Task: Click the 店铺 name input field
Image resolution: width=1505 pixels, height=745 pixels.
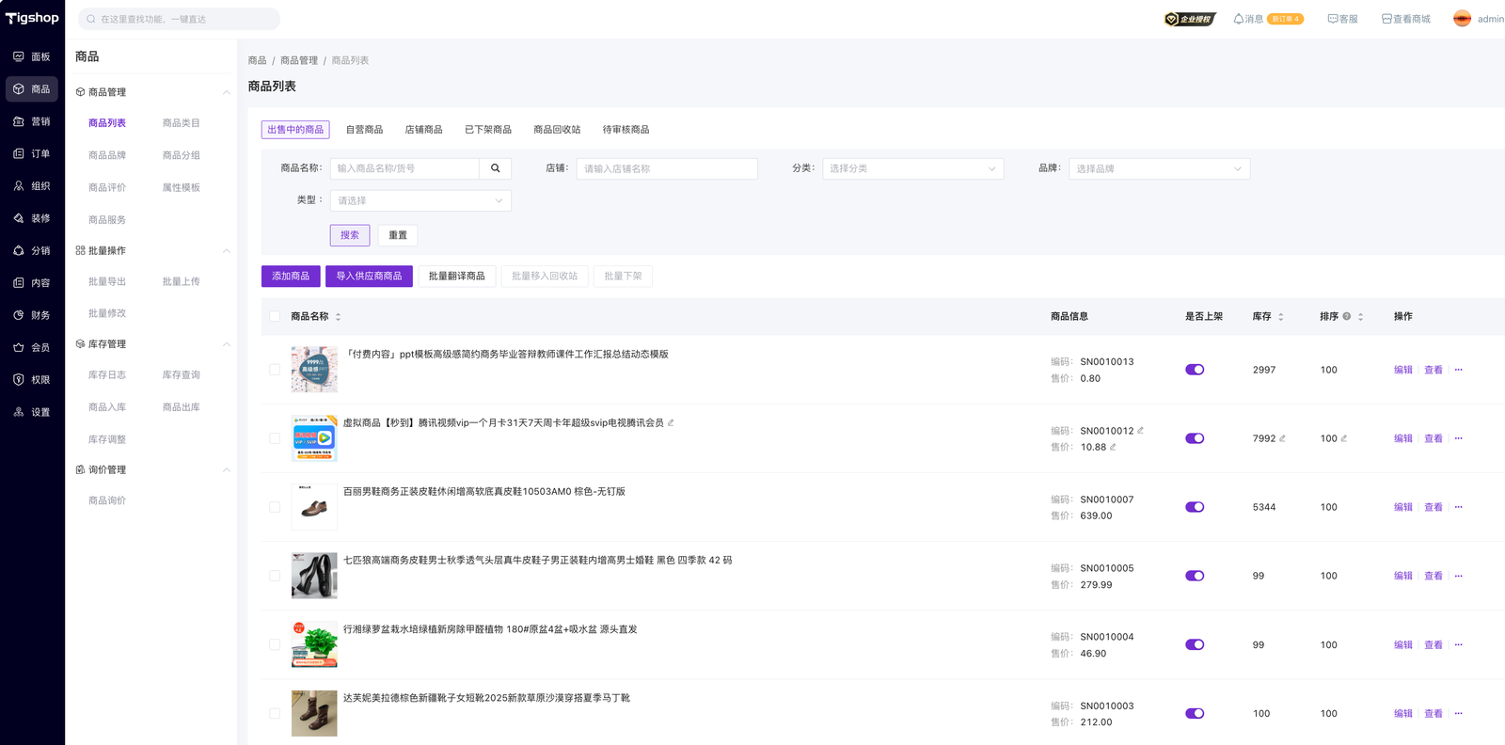Action: [666, 168]
